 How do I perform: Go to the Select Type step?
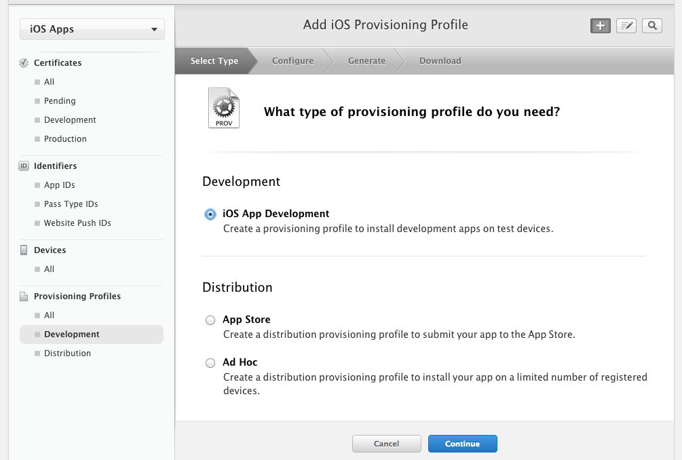(214, 61)
